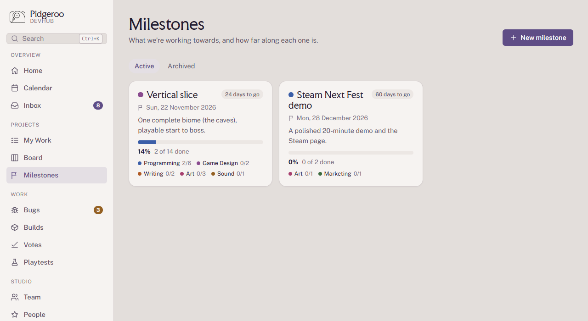
Task: Click the Mon, 28 December 2026 date
Action: tap(332, 118)
